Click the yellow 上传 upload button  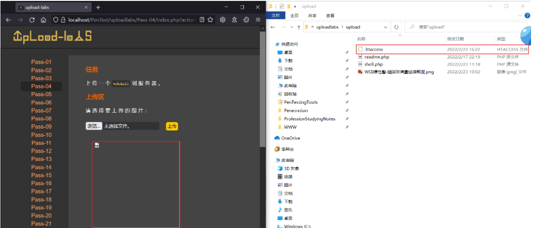click(172, 126)
